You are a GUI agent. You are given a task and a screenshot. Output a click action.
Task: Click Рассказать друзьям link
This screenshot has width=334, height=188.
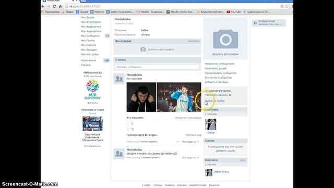tap(217, 95)
